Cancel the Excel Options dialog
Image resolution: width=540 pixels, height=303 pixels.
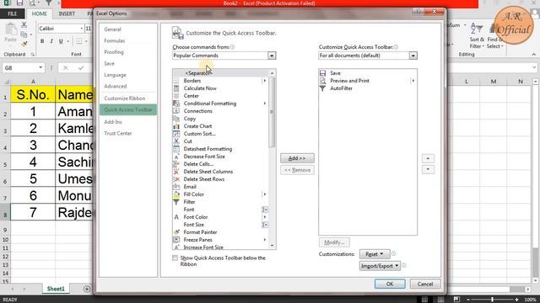[425, 284]
